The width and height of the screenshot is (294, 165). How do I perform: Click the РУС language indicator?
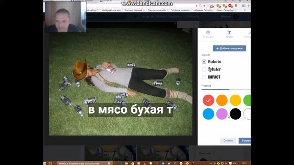click(x=235, y=163)
